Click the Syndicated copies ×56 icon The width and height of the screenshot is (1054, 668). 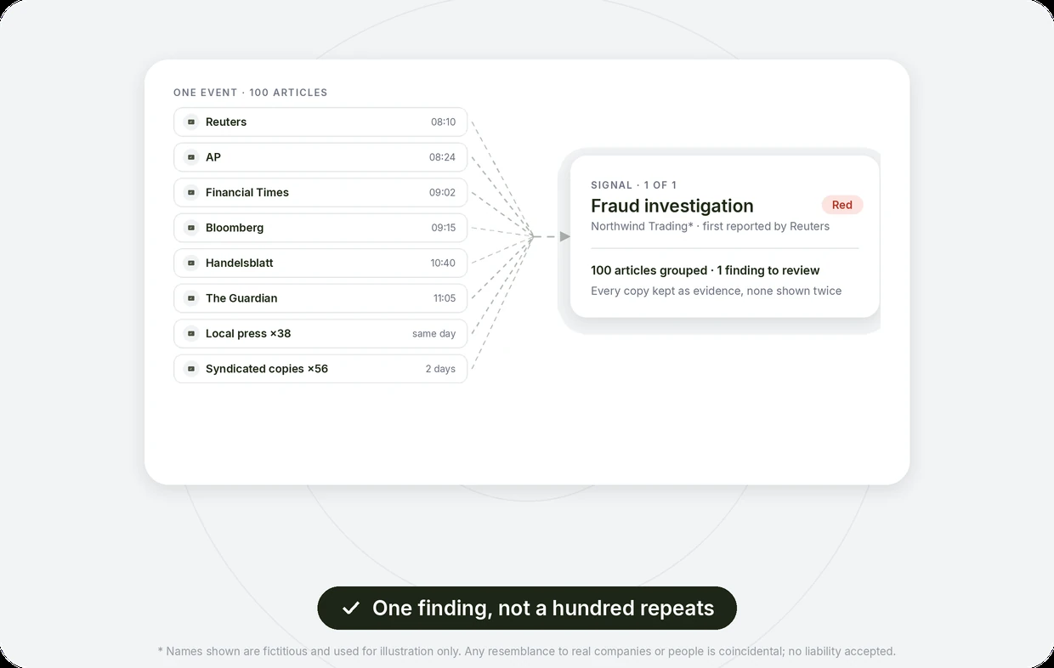[x=191, y=369]
